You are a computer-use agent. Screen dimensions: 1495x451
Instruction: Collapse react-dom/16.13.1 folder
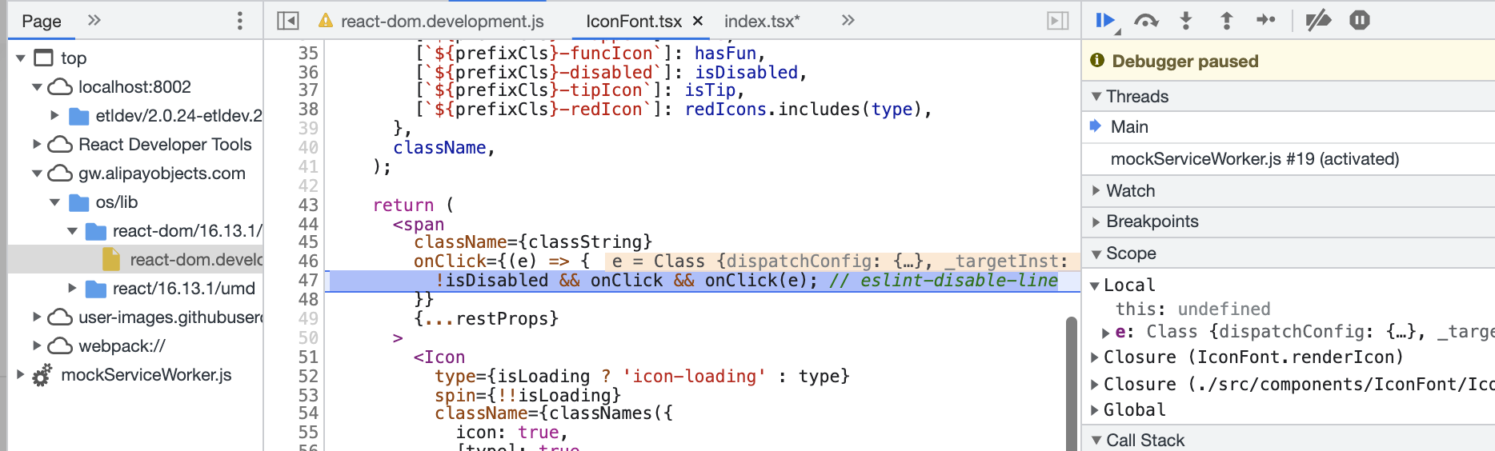71,231
